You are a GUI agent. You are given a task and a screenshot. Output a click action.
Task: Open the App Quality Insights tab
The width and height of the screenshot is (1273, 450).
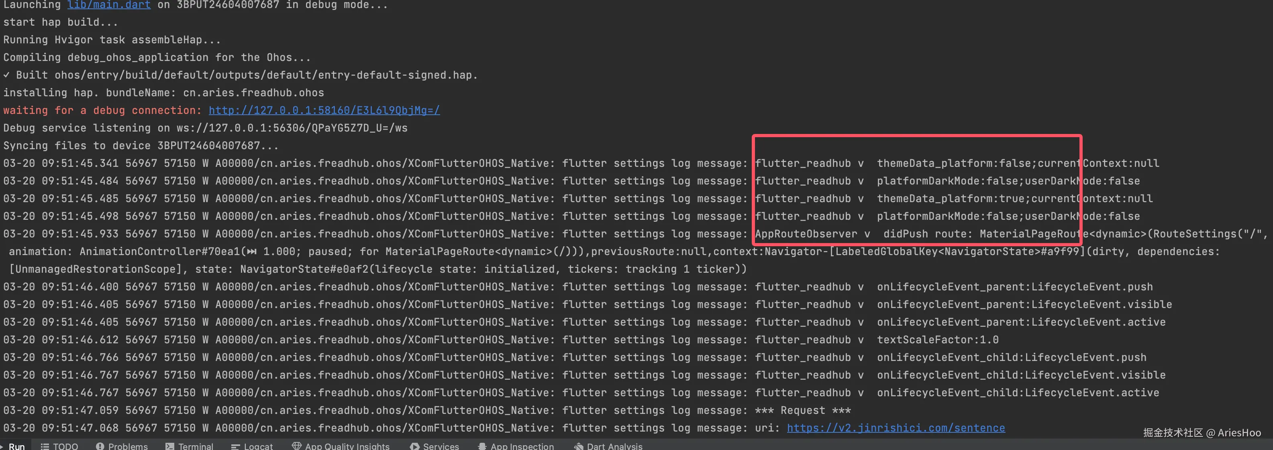347,446
